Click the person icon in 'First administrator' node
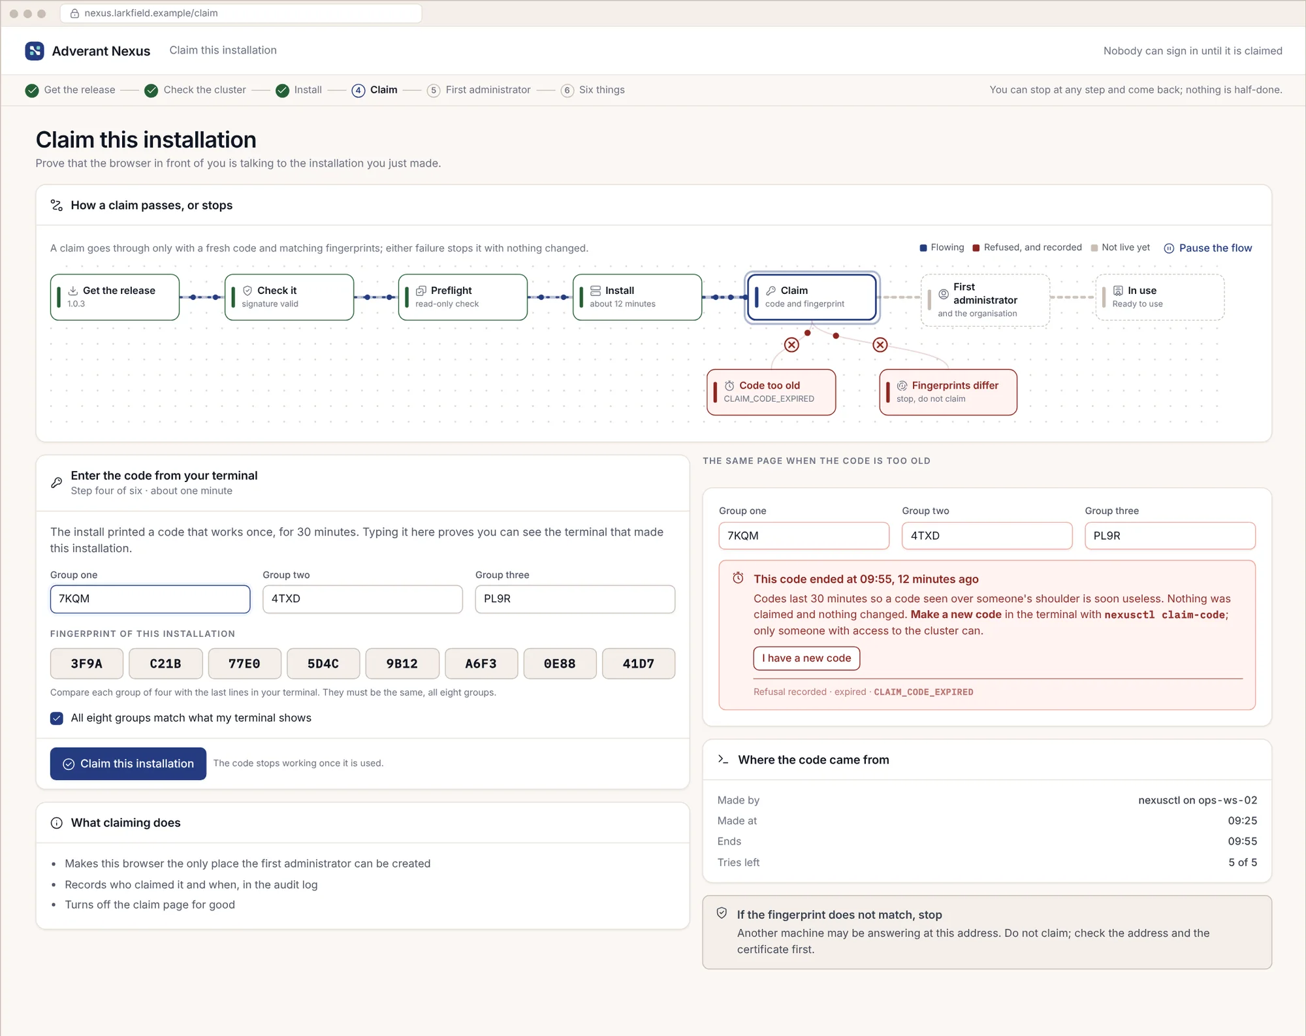 click(x=944, y=294)
